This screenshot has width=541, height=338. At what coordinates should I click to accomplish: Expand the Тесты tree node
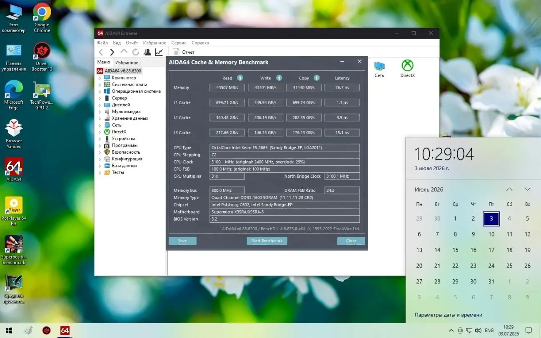[100, 172]
